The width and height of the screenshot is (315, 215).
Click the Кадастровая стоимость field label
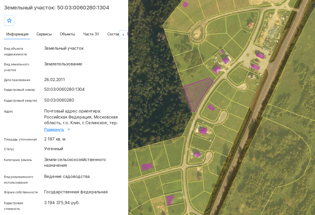click(13, 206)
